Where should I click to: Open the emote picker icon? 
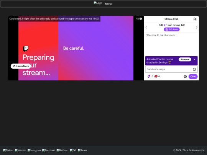point(194,69)
